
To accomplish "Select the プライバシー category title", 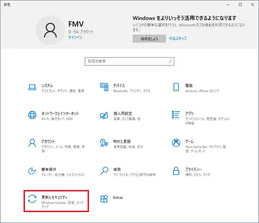I will point(194,169).
